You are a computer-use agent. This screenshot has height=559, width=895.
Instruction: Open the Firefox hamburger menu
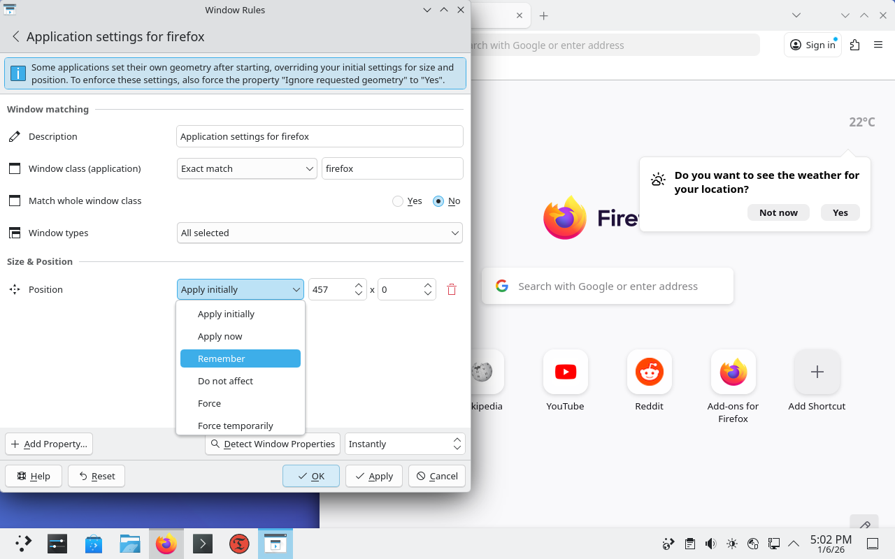pyautogui.click(x=878, y=45)
